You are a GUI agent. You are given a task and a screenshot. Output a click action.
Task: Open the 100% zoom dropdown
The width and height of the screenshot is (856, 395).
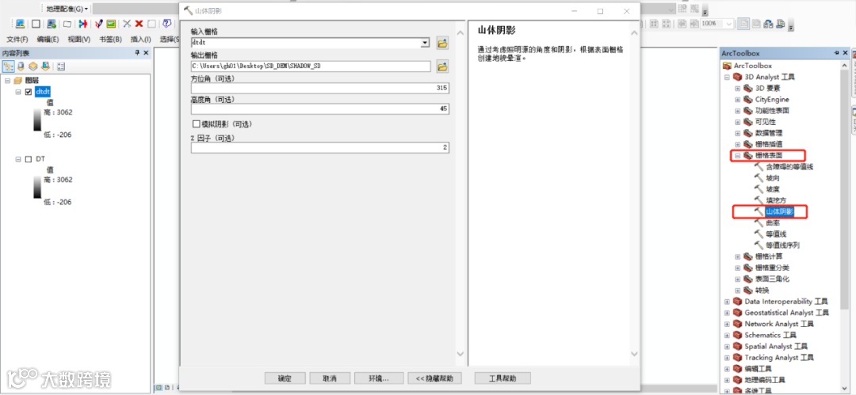coord(729,24)
